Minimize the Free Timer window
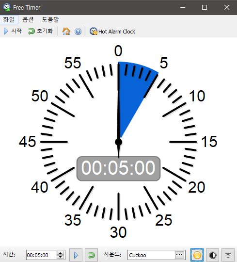This screenshot has height=262, width=237. click(x=183, y=7)
